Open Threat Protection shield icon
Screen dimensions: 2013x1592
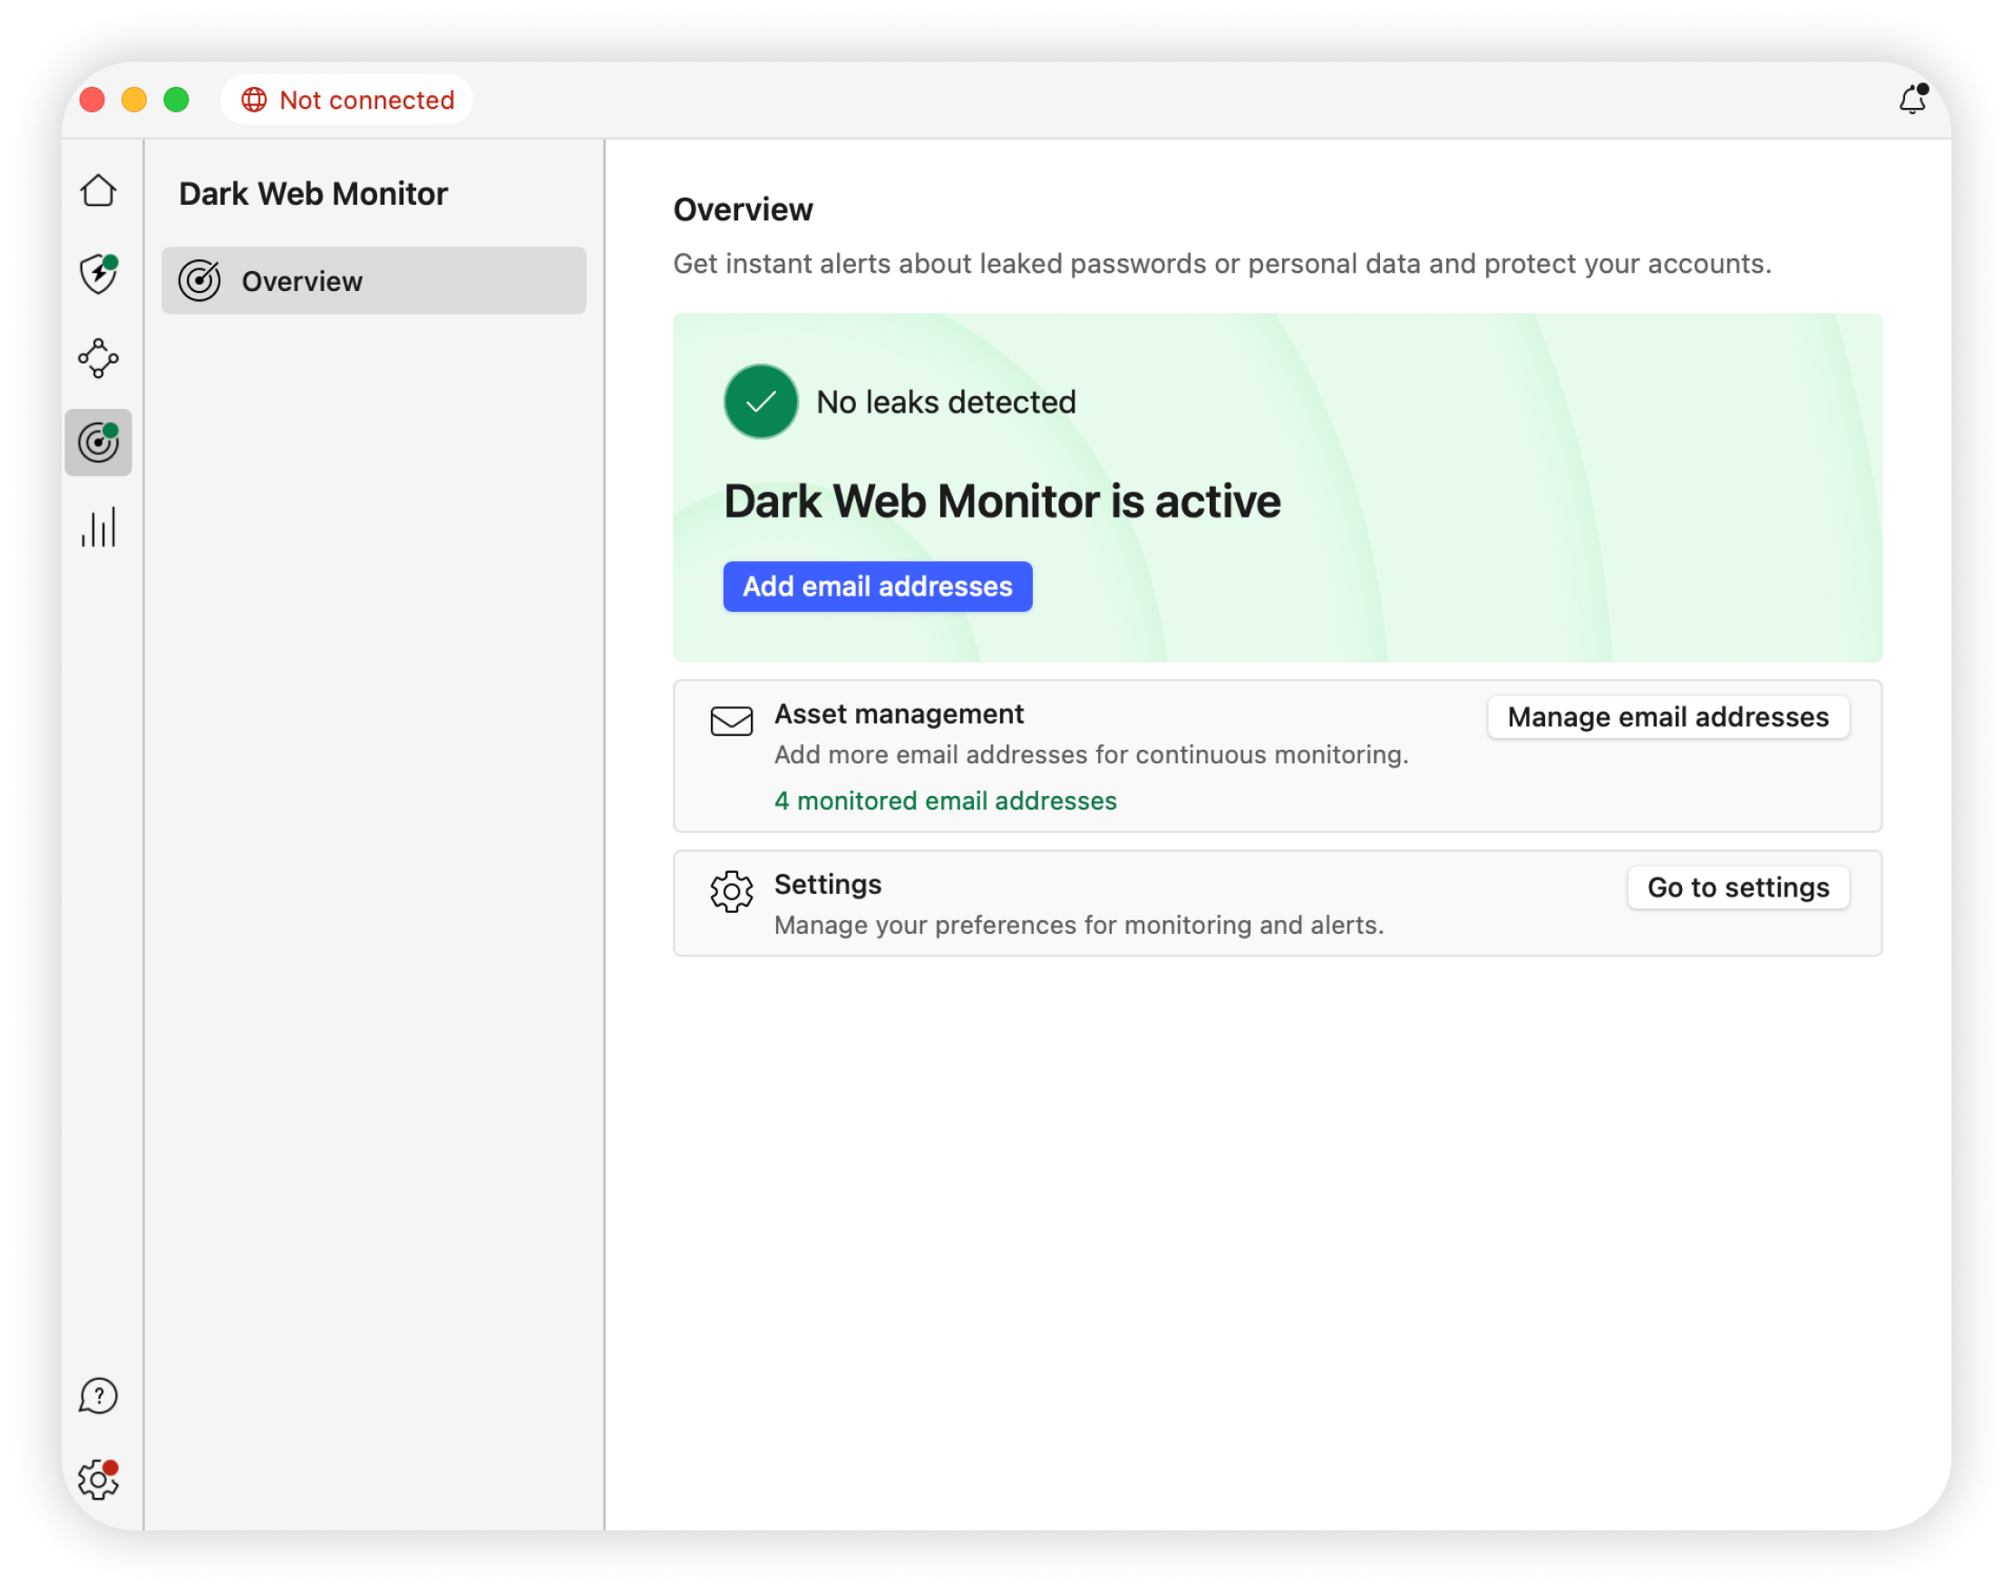[98, 275]
